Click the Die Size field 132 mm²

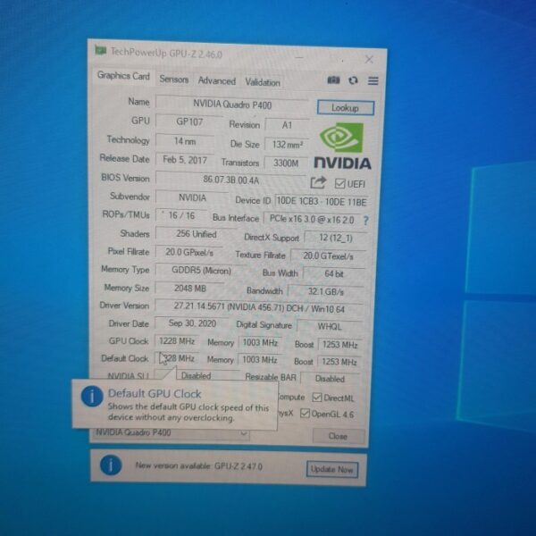pyautogui.click(x=287, y=145)
